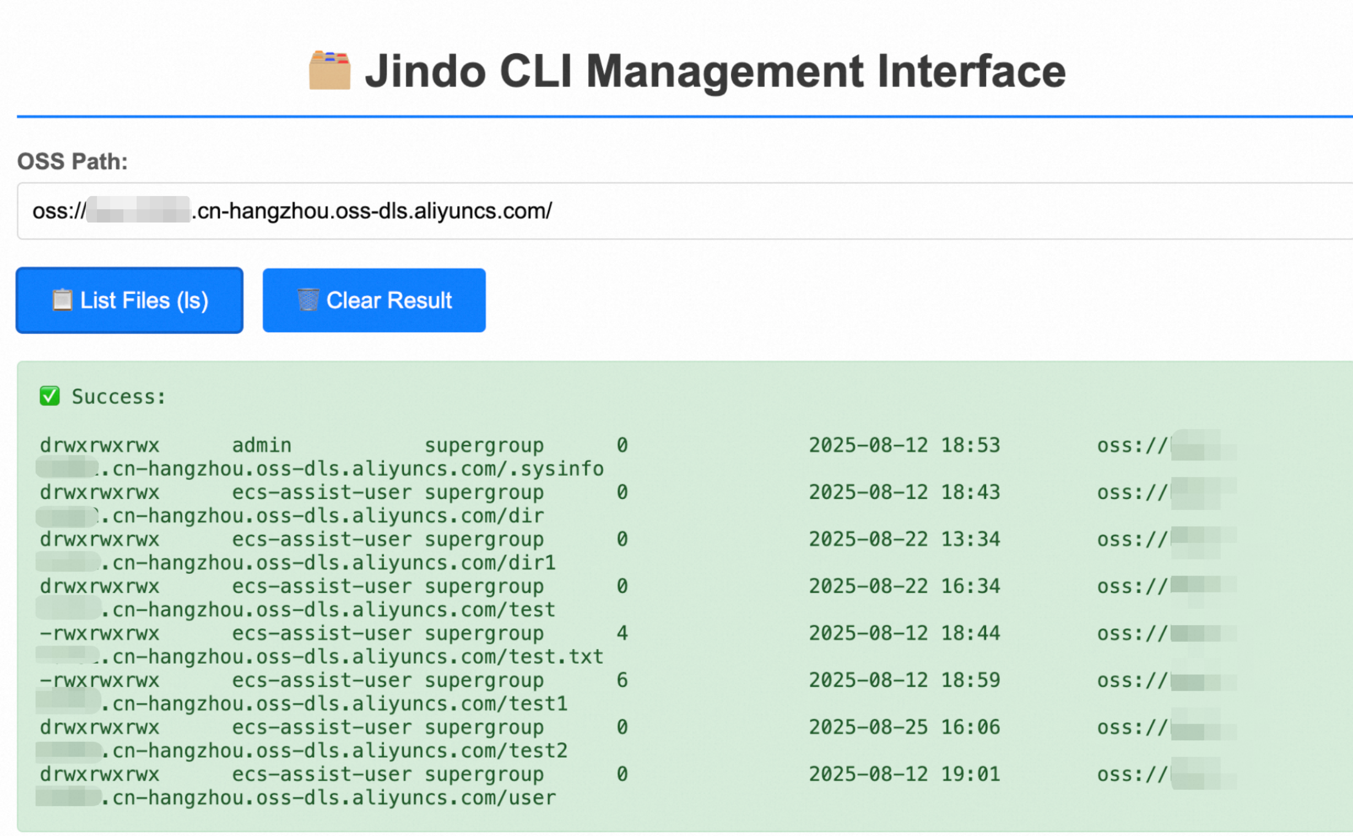This screenshot has height=836, width=1353.
Task: Click the 'OSS Path:' label
Action: pyautogui.click(x=72, y=161)
